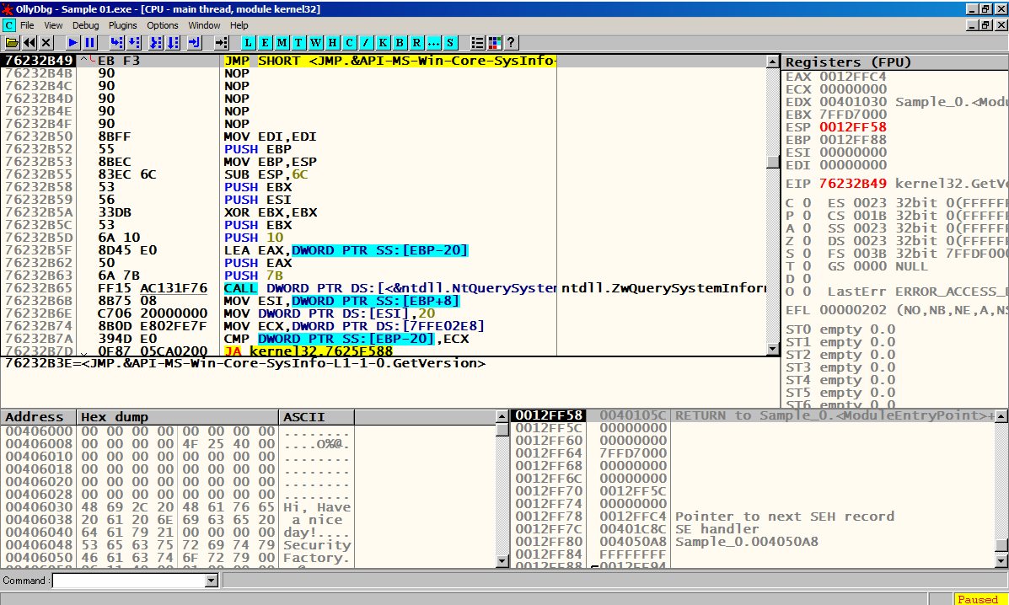This screenshot has height=605, width=1009.
Task: Pause execution with the pause icon
Action: click(89, 42)
